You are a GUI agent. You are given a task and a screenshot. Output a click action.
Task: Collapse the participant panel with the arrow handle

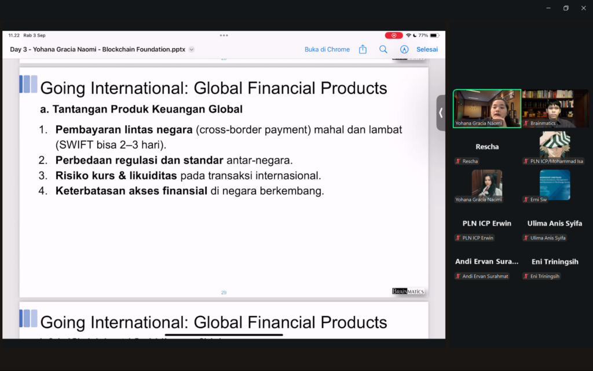coord(441,113)
